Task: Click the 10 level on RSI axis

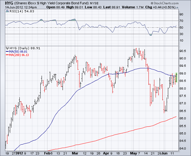Action: [181, 41]
